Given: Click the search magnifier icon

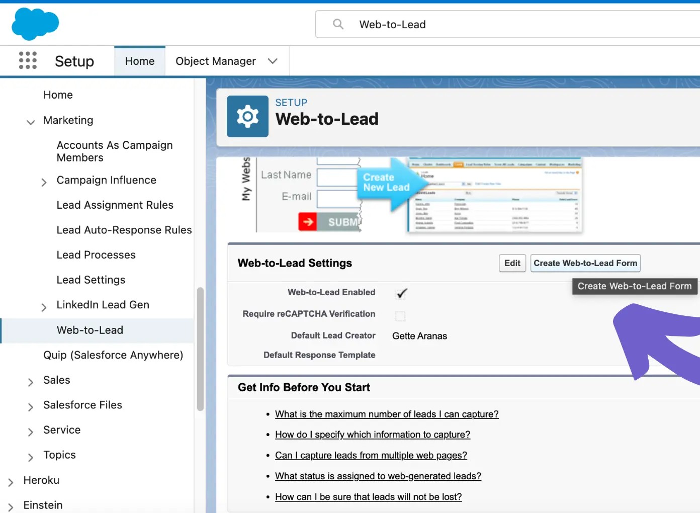Looking at the screenshot, I should click(x=338, y=24).
